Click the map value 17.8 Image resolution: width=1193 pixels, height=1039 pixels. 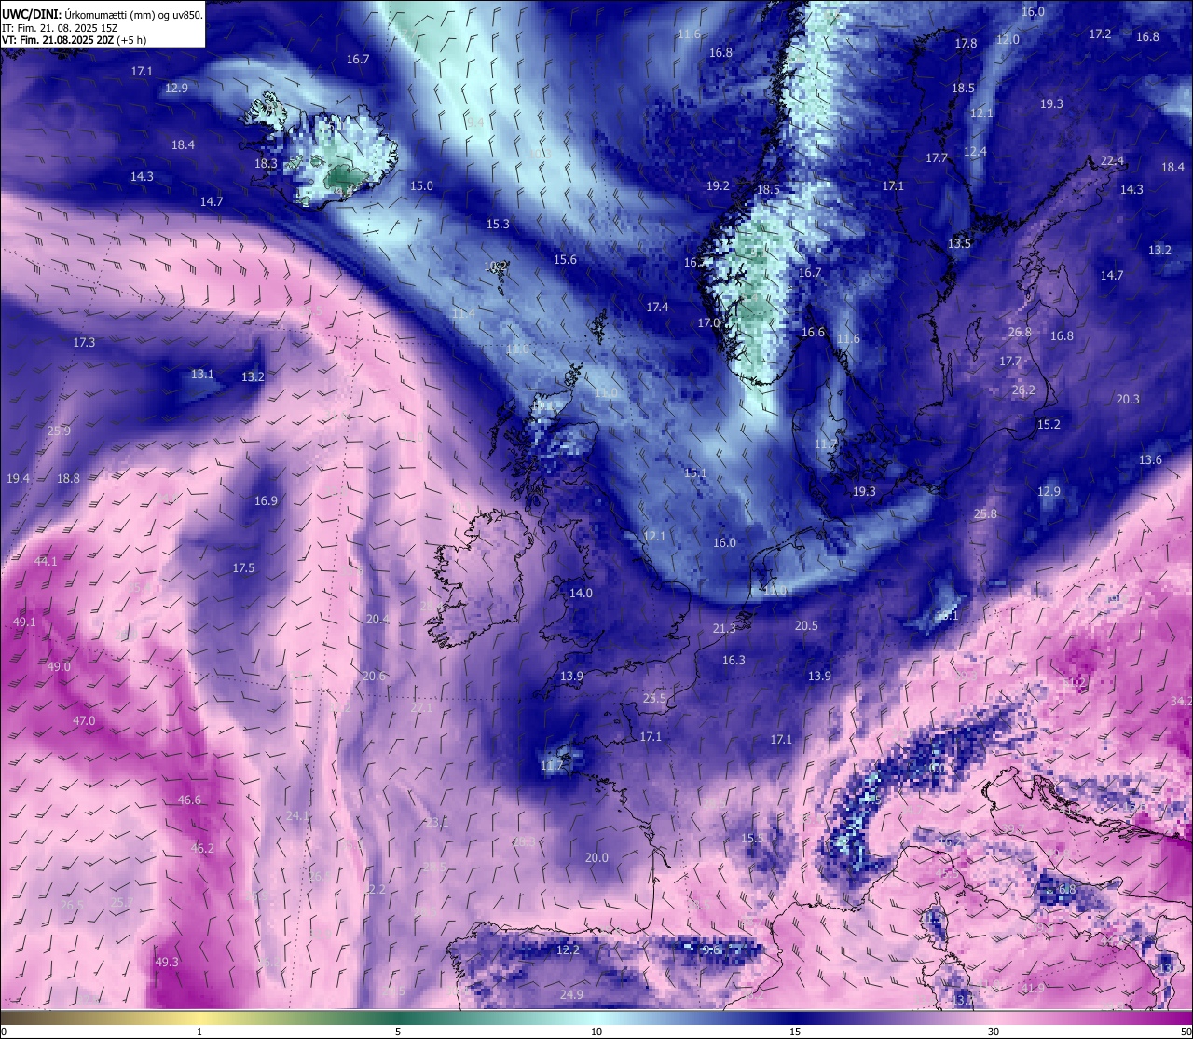coord(966,43)
